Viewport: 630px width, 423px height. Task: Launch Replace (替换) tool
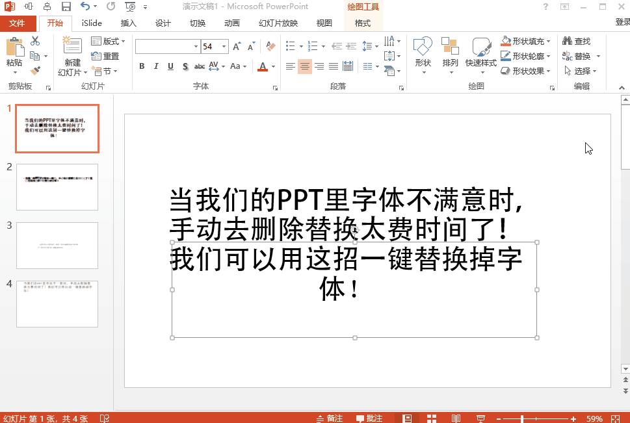click(581, 57)
